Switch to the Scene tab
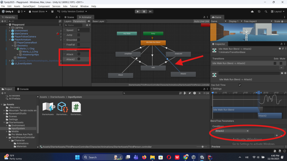 pos(70,17)
